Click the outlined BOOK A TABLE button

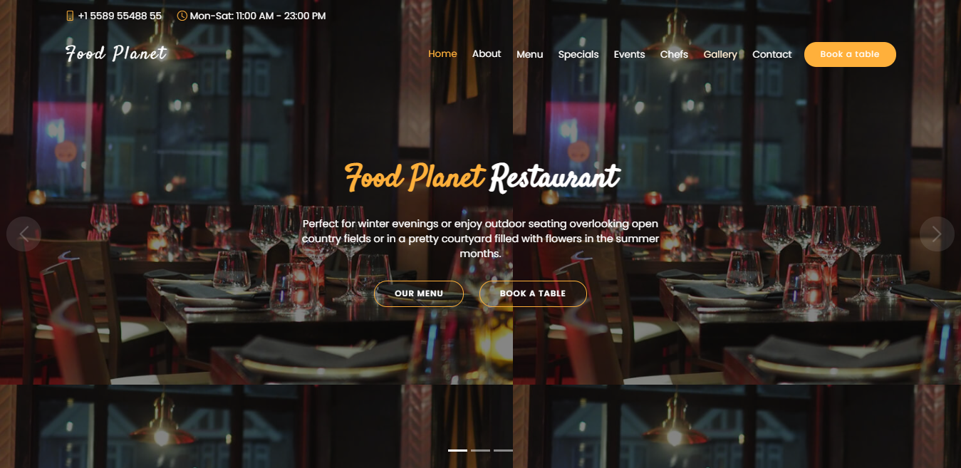533,293
